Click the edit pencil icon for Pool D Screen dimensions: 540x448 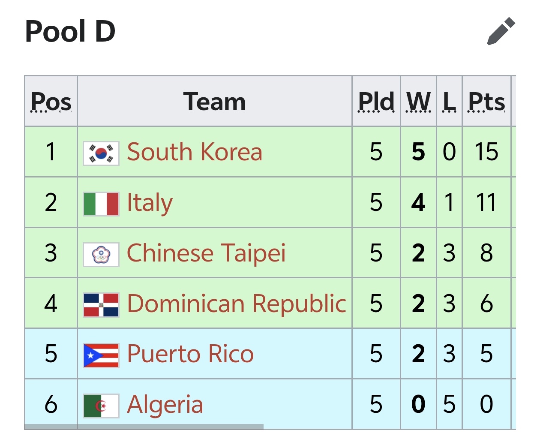501,31
